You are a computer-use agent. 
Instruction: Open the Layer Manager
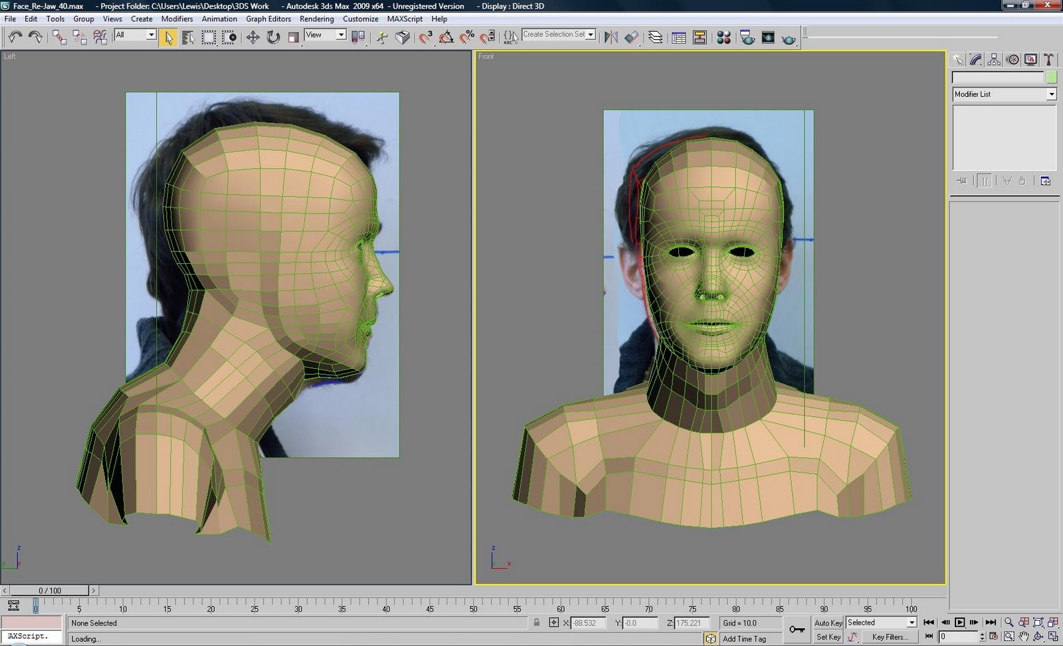coord(655,37)
